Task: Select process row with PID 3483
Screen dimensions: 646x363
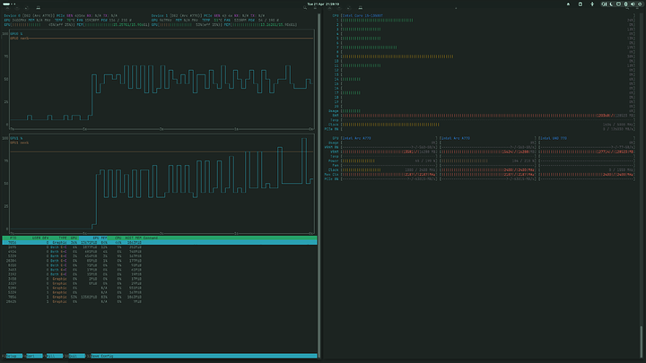Action: click(x=160, y=270)
